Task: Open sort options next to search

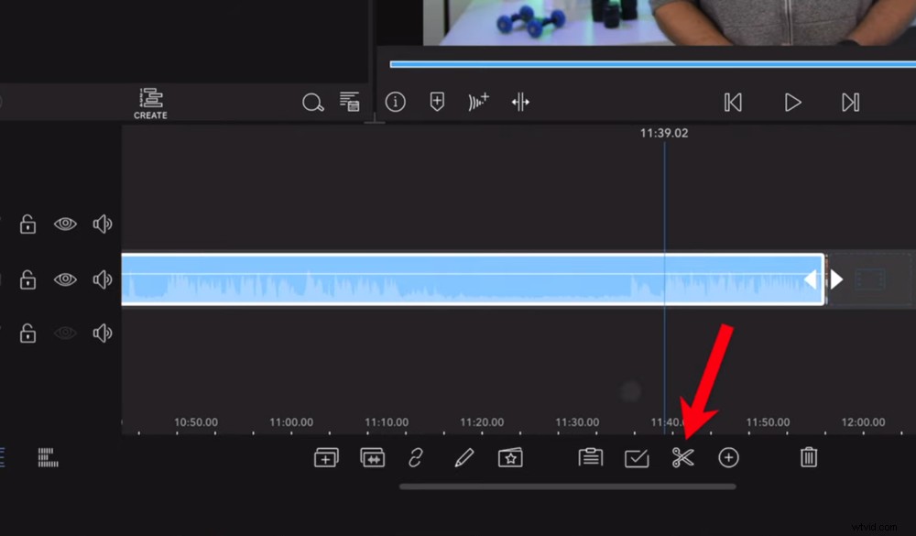Action: (x=350, y=103)
